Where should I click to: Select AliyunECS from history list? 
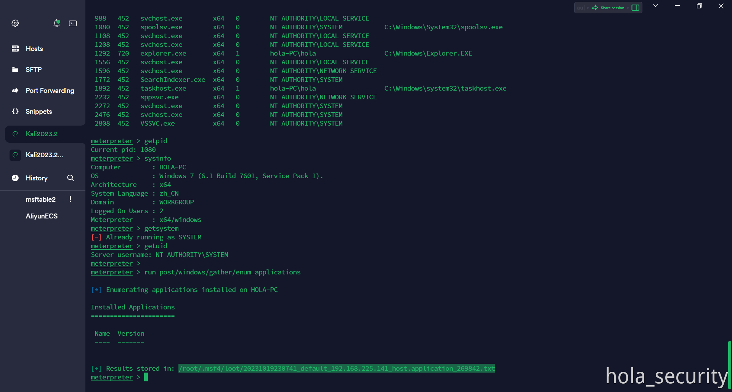click(42, 216)
